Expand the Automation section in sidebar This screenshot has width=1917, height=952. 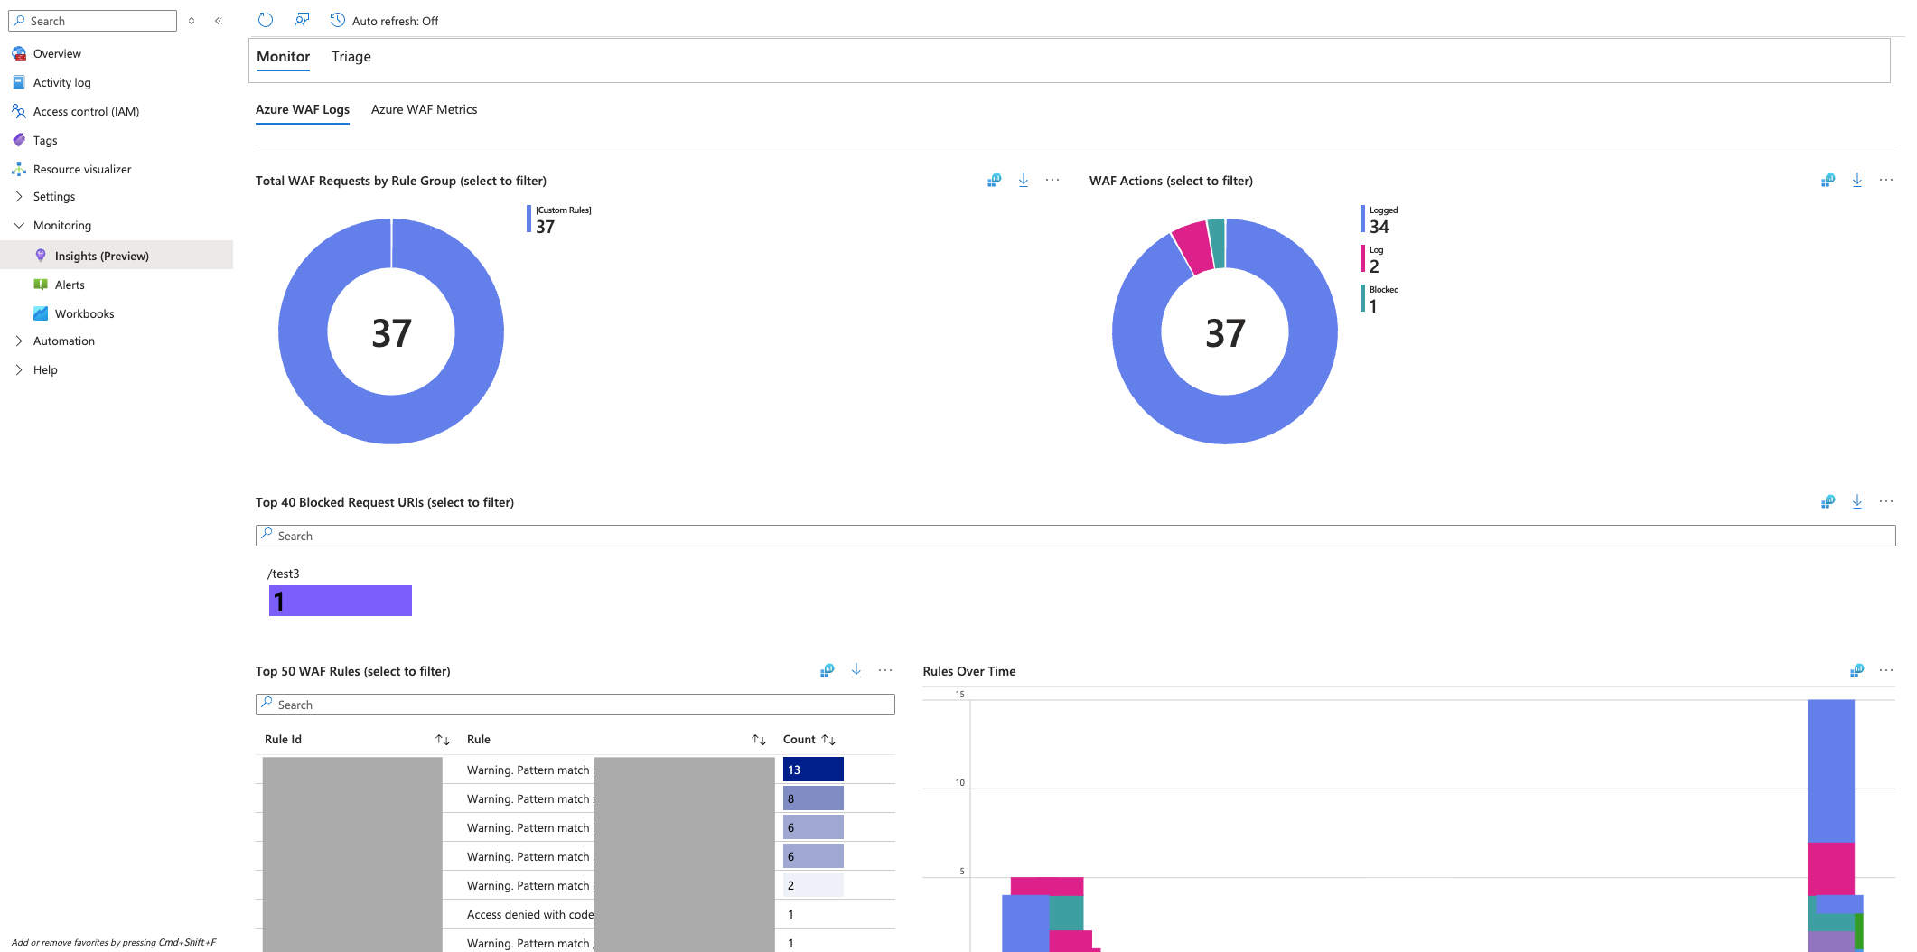19,341
